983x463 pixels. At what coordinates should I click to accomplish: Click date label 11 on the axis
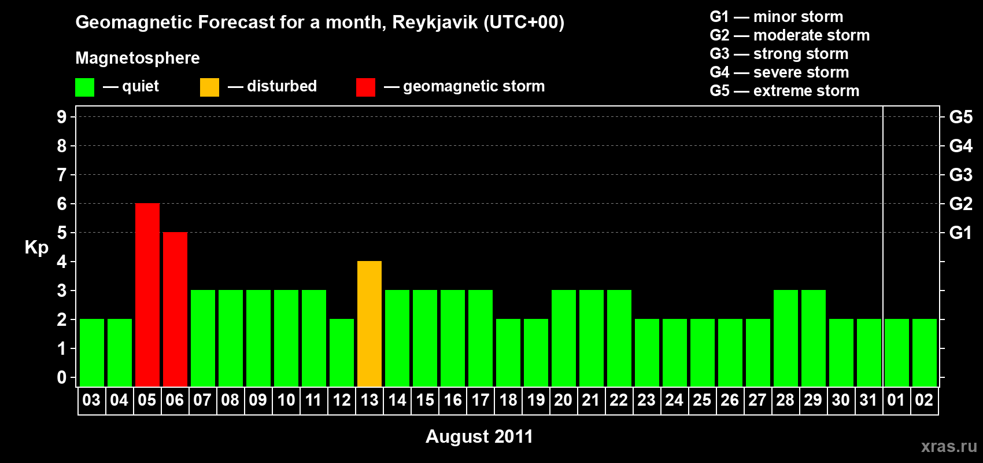pyautogui.click(x=313, y=400)
